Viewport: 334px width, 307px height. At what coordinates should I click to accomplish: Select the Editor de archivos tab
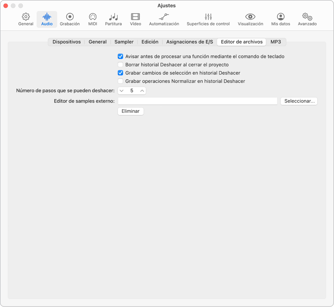point(242,42)
